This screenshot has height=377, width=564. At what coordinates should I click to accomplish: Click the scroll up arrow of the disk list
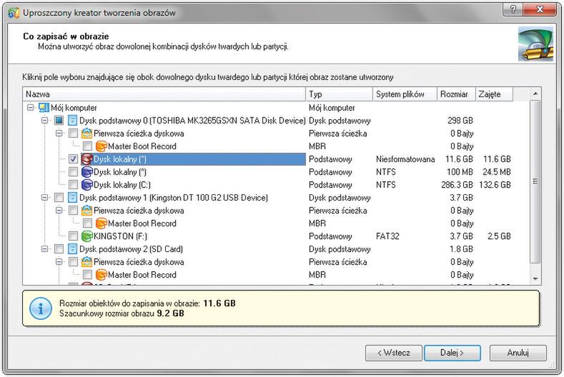click(x=535, y=94)
